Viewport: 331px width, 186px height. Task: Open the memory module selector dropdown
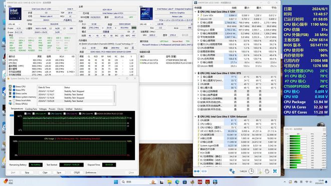coord(107,44)
